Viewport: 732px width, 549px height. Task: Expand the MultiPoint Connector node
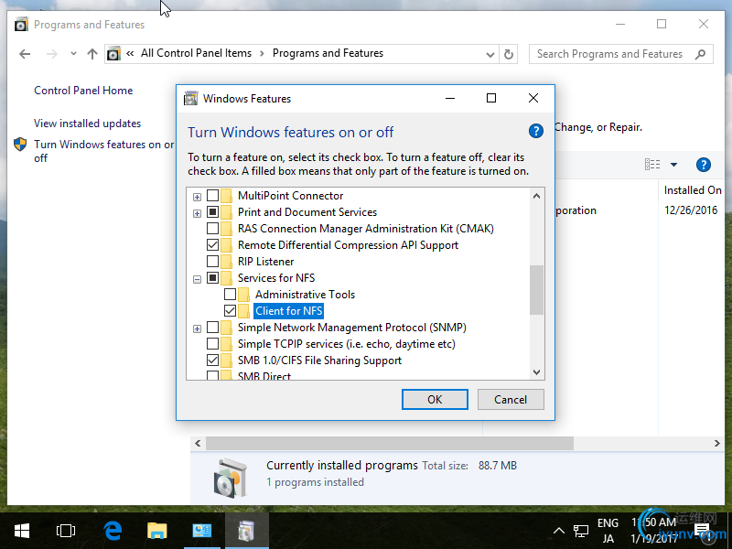[x=197, y=197]
